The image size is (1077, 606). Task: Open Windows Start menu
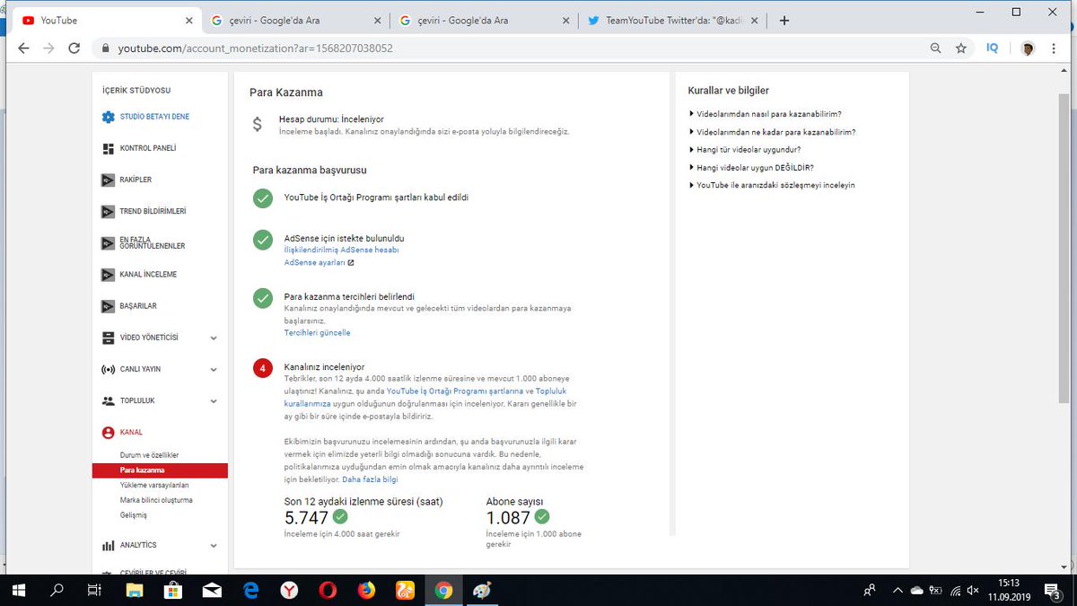18,590
